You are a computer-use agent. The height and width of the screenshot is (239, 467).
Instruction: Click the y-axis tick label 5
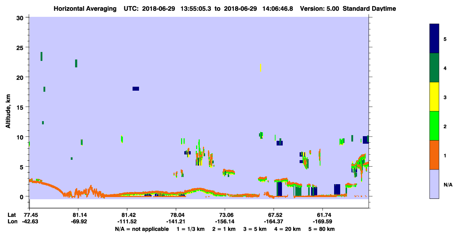(x=22, y=167)
